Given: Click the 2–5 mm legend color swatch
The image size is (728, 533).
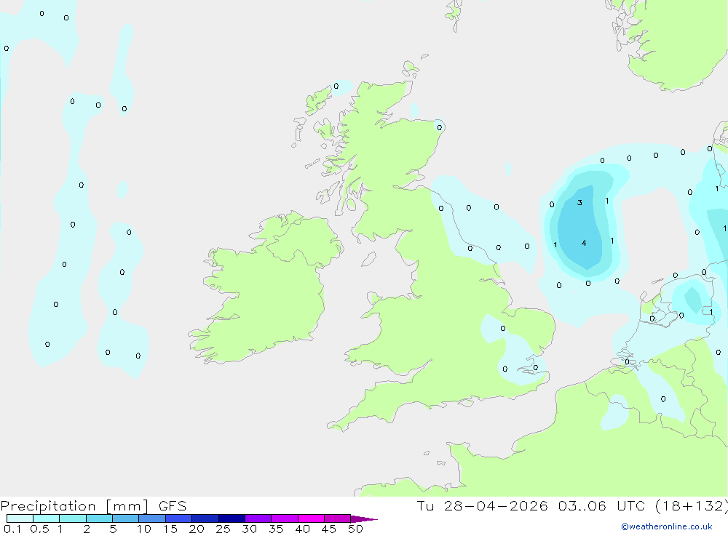Looking at the screenshot, I should tap(99, 518).
